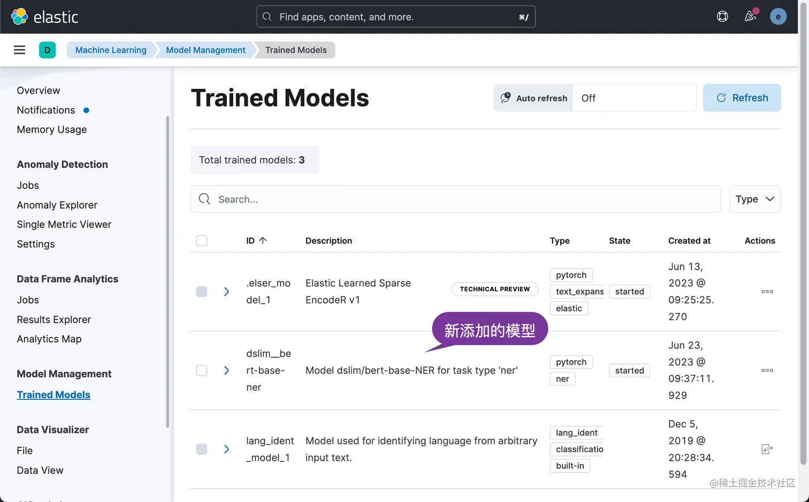Tick the lang_ident_model_1 row checkbox
Image resolution: width=809 pixels, height=502 pixels.
click(202, 449)
